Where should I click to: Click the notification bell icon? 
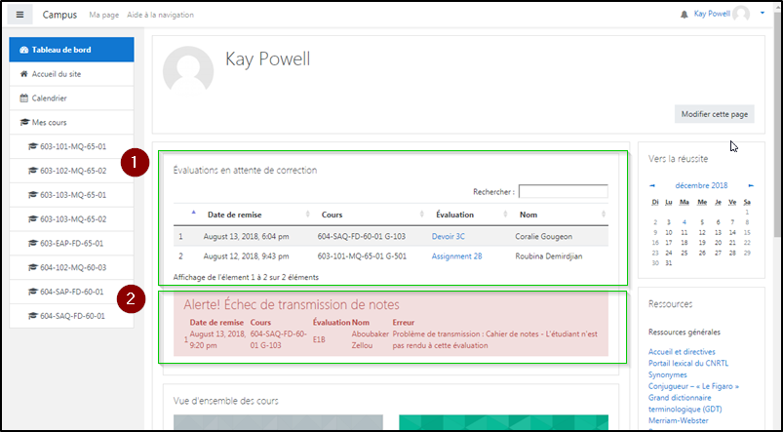685,15
